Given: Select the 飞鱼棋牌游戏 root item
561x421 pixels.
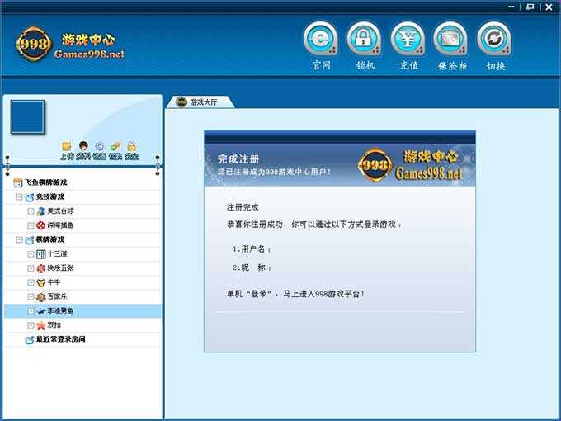Looking at the screenshot, I should point(45,182).
